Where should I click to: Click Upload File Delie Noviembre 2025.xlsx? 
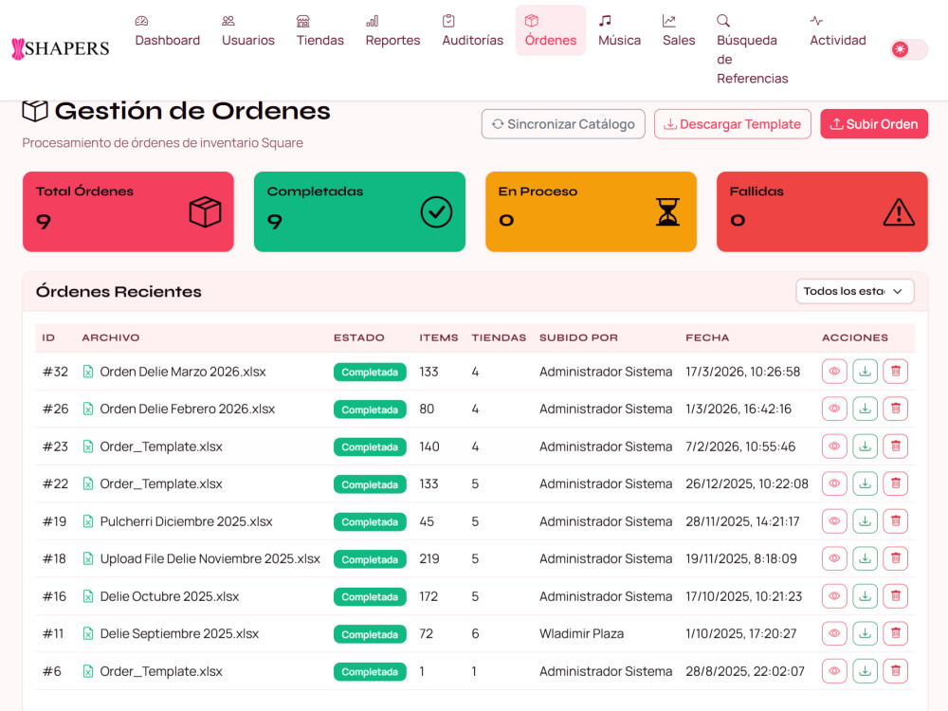point(210,559)
